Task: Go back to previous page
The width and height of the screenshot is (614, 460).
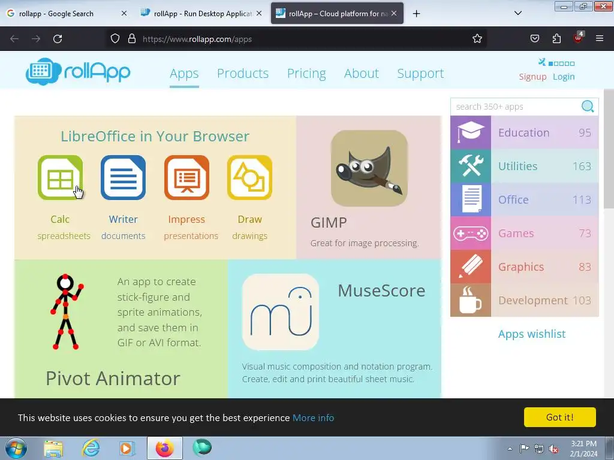Action: pos(14,39)
